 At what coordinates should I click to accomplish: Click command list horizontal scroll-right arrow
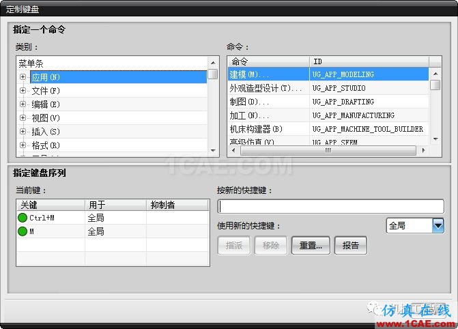point(424,150)
